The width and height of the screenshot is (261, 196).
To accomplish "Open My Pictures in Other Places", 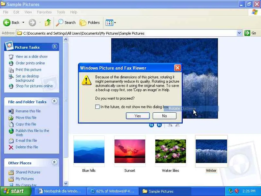I will 25,178.
